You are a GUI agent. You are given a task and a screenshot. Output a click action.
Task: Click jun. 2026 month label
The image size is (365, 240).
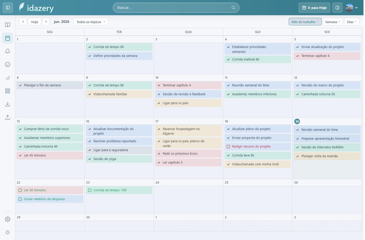pyautogui.click(x=62, y=22)
